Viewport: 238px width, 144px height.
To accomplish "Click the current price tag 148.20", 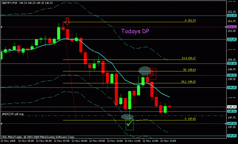I will [232, 107].
